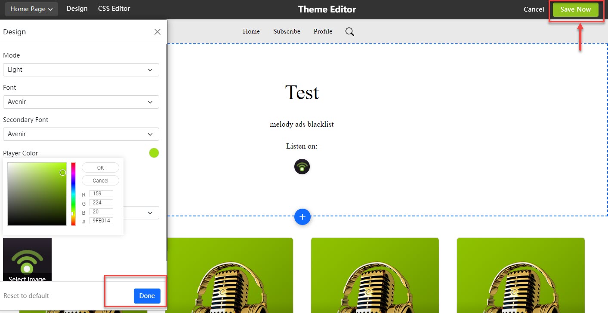
Task: Open the Mode dropdown showing Light
Action: (x=81, y=70)
